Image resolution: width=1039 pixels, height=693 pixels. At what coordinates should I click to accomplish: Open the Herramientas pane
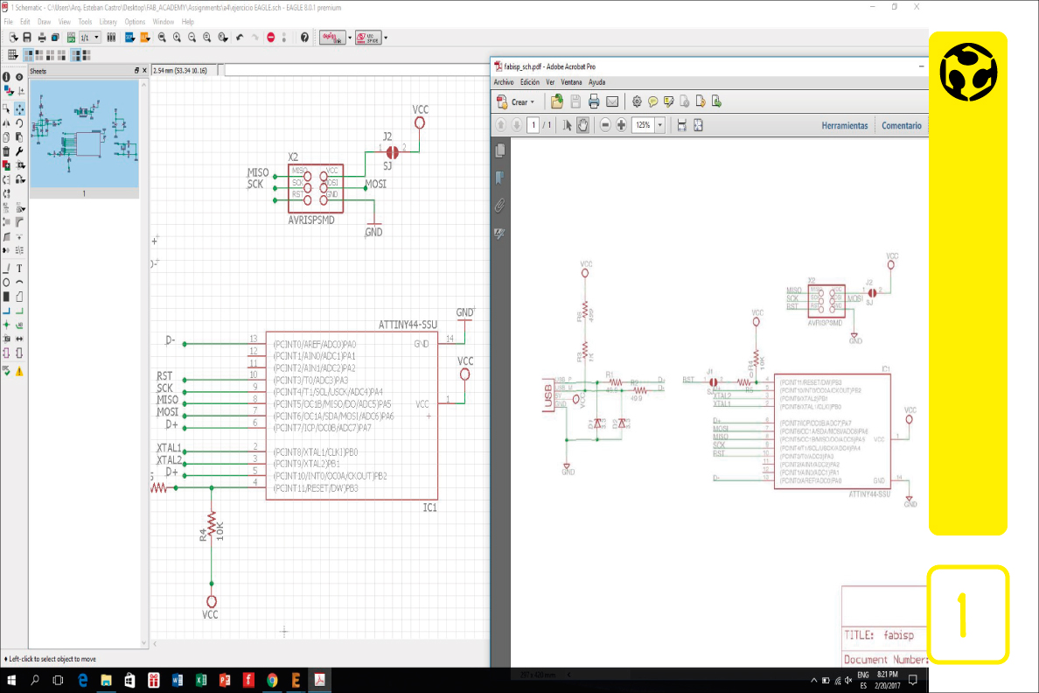tap(844, 126)
